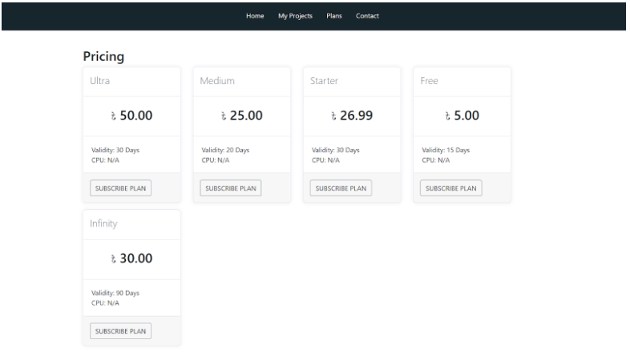630x364 pixels.
Task: Go to My Projects page
Action: click(x=295, y=16)
